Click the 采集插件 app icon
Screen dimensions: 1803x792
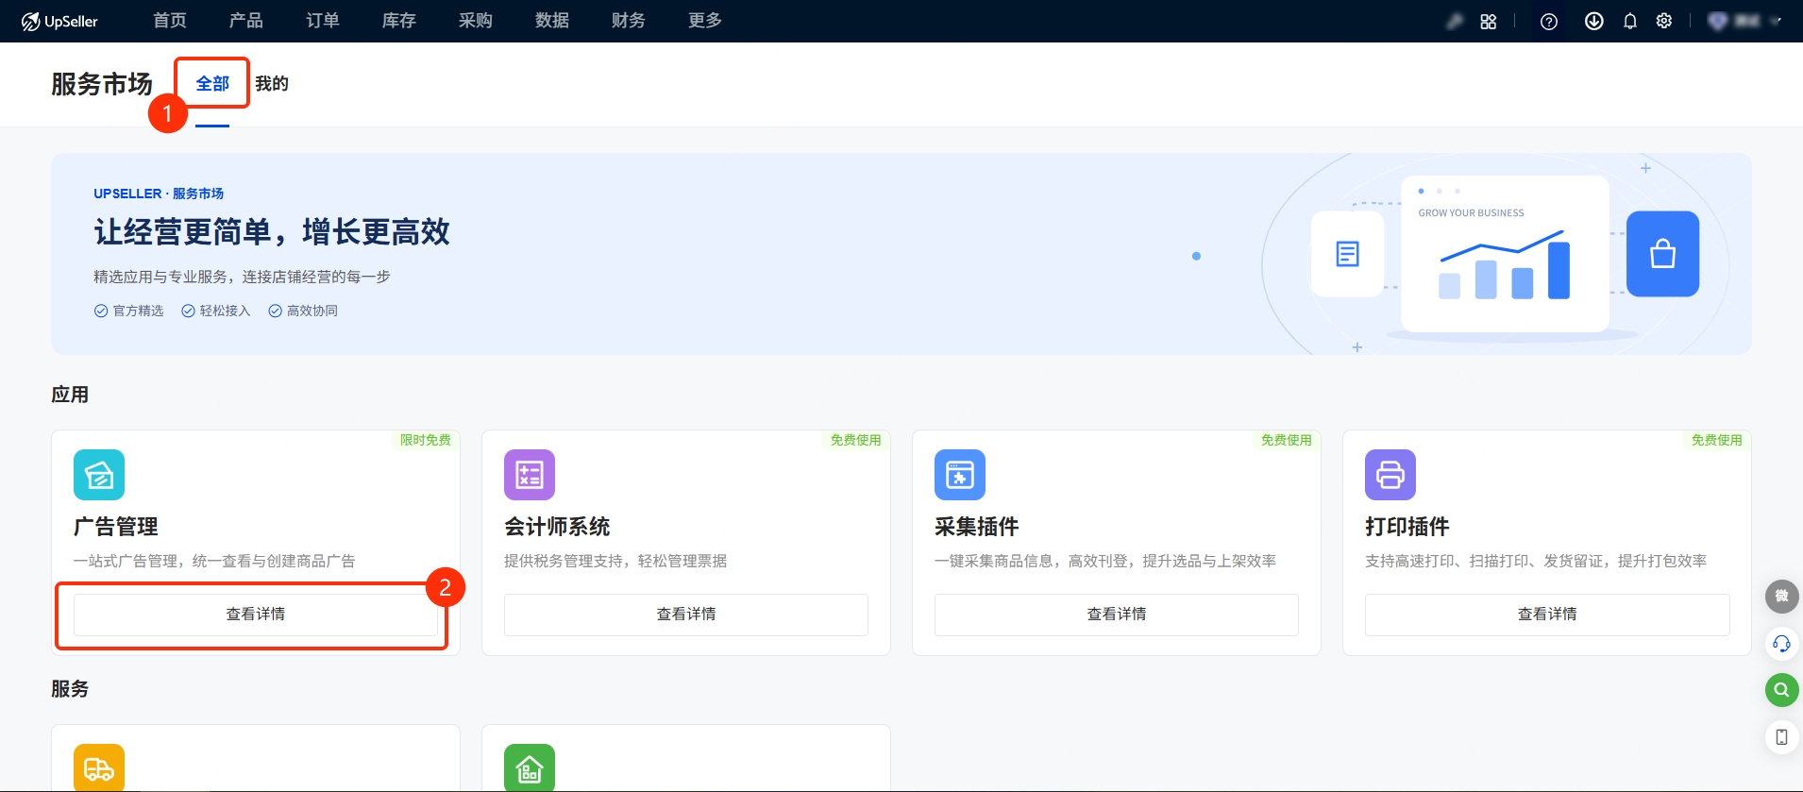[960, 475]
